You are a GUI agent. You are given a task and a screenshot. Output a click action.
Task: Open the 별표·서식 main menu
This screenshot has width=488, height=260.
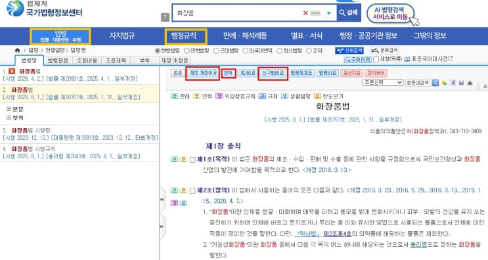(307, 35)
